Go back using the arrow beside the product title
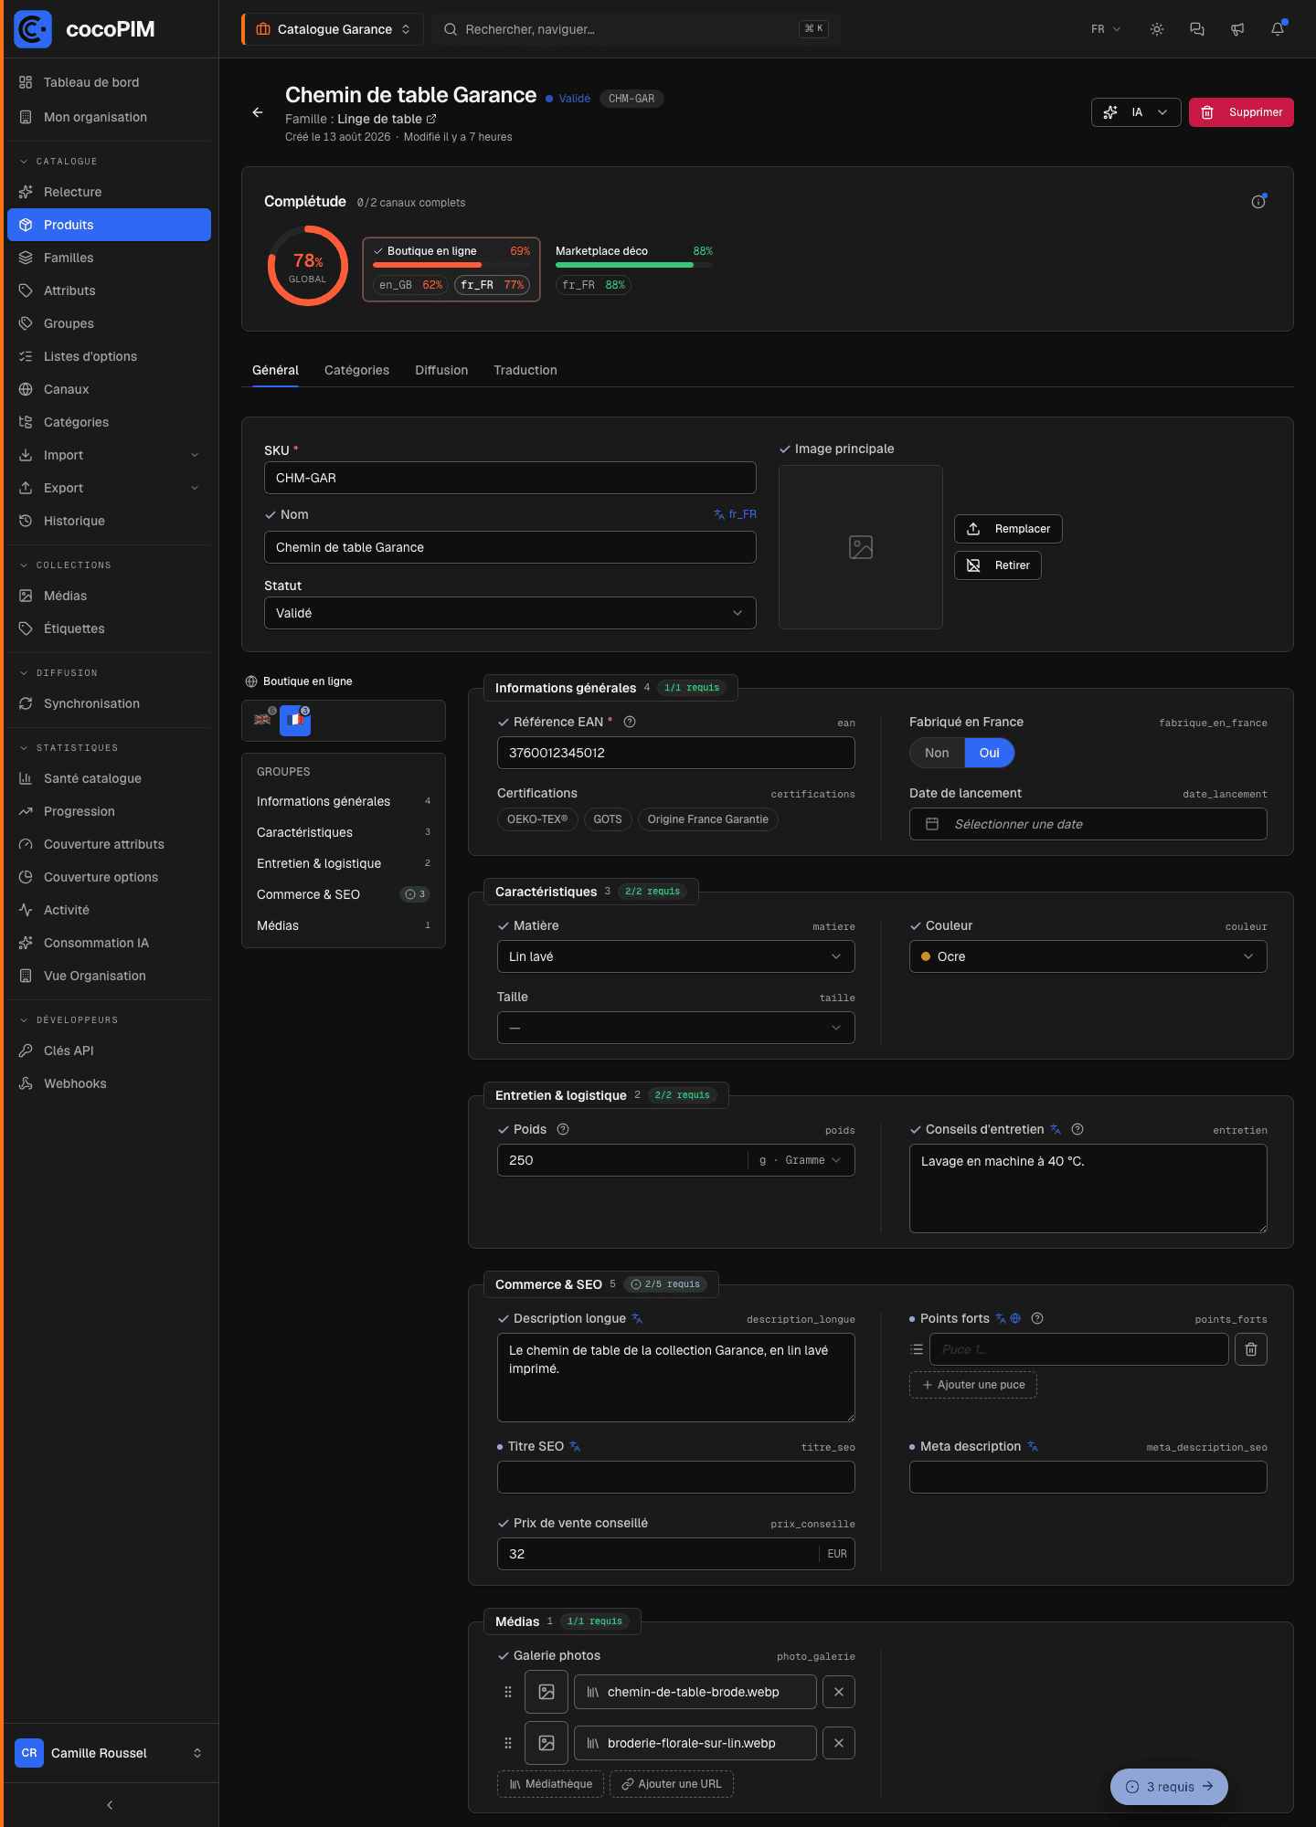Screen dimensions: 1316x1827 [x=258, y=112]
